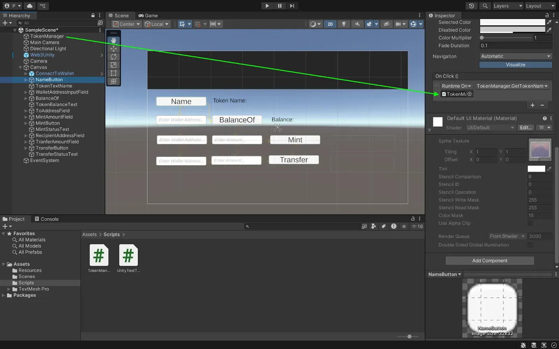This screenshot has height=349, width=559.
Task: Switch to the Console tab
Action: point(46,219)
